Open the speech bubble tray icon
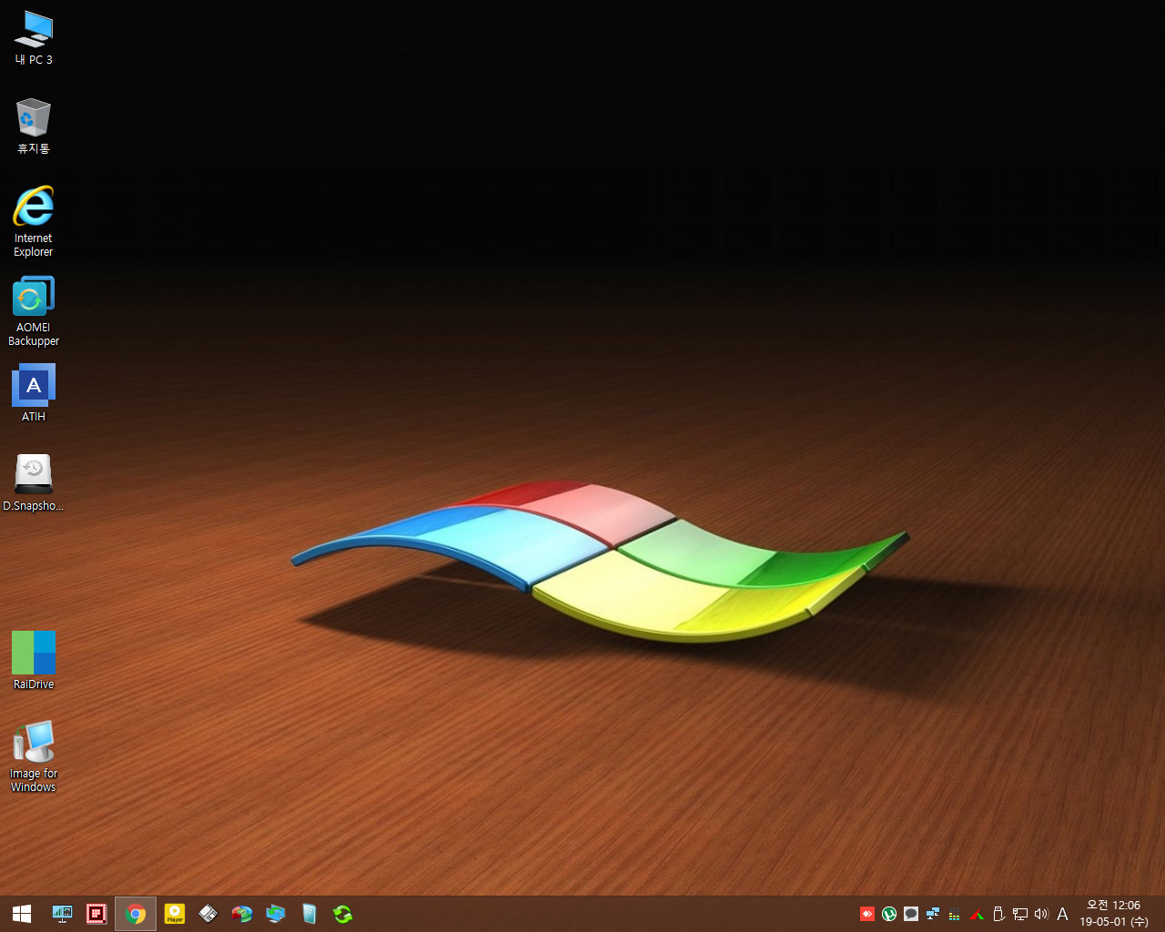The height and width of the screenshot is (932, 1165). pyautogui.click(x=911, y=914)
